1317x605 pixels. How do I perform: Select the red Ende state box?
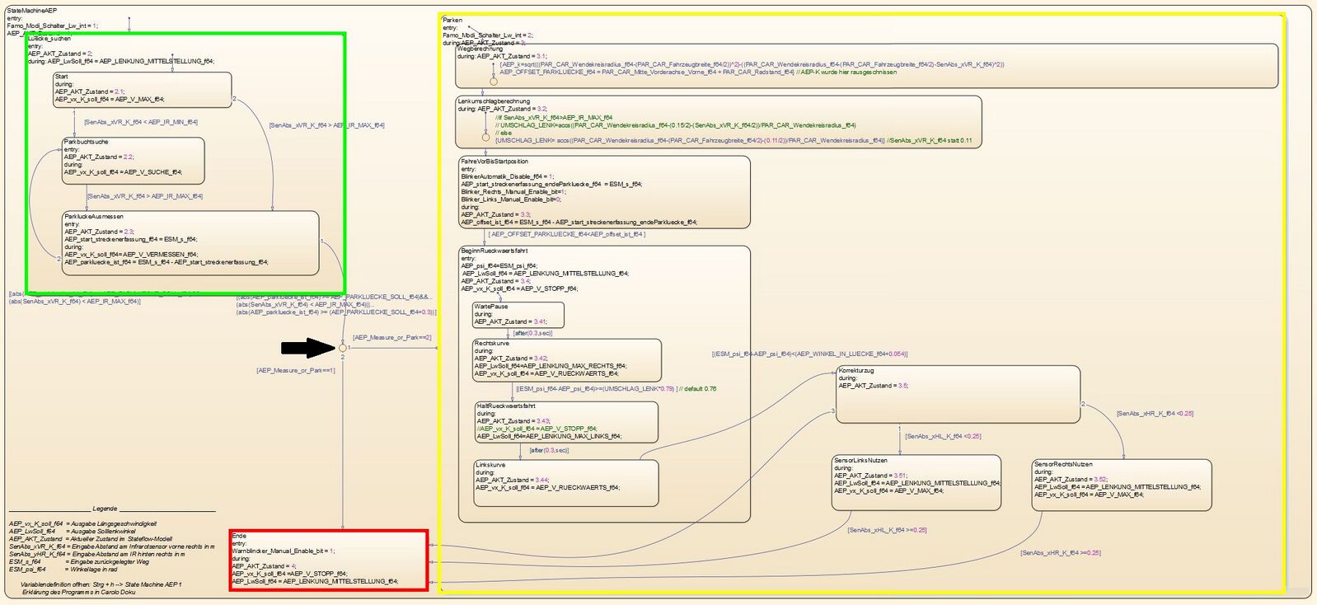(x=328, y=560)
